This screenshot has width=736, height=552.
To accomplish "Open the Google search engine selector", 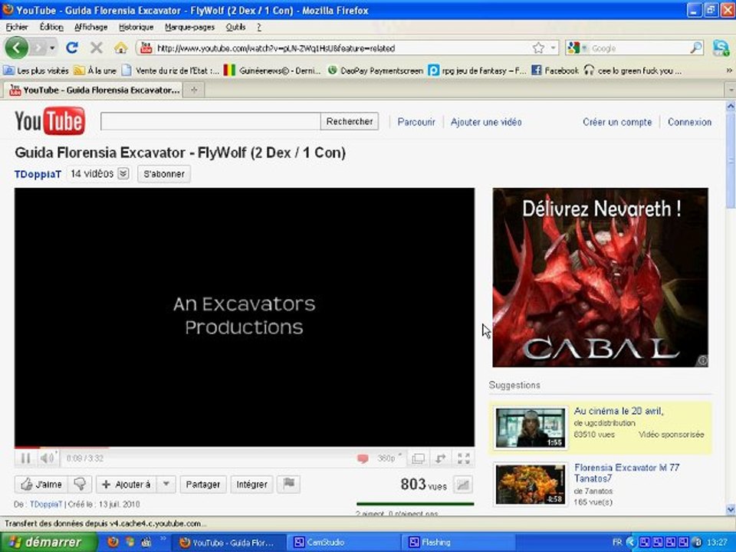I will [577, 48].
